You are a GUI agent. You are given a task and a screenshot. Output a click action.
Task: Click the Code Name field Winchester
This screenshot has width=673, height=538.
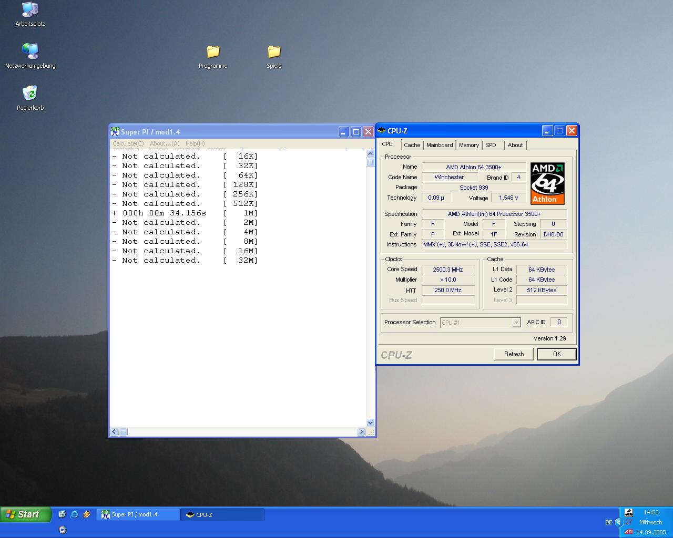[449, 177]
